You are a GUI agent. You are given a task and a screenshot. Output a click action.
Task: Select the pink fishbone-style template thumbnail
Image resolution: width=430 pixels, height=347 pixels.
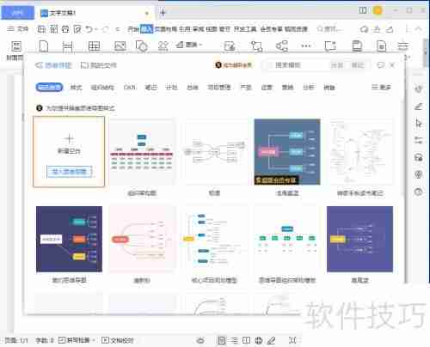[x=142, y=239]
